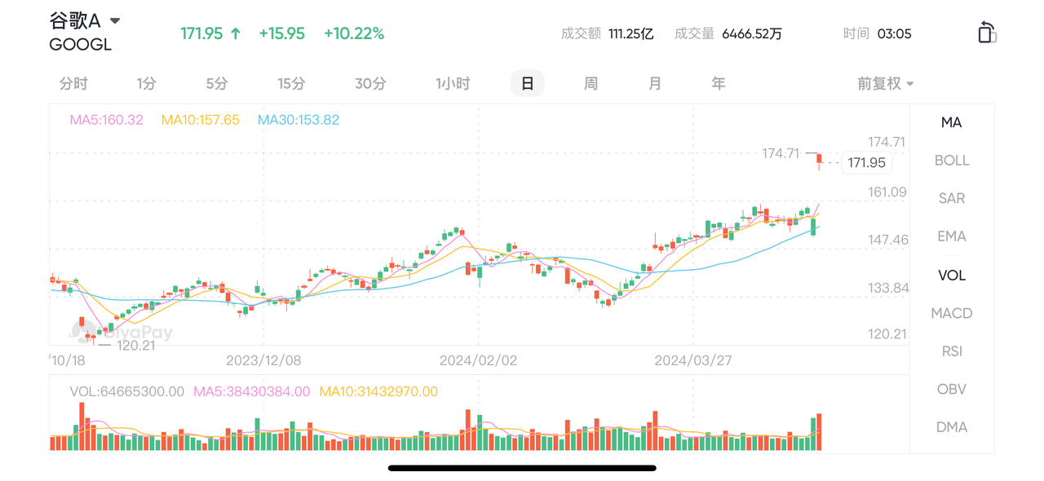Tap the 174.71 high marker on chart
This screenshot has width=1044, height=481.
coord(781,152)
